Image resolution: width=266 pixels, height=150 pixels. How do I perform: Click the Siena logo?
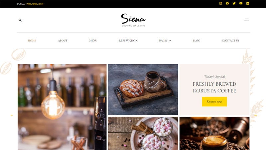(x=134, y=20)
